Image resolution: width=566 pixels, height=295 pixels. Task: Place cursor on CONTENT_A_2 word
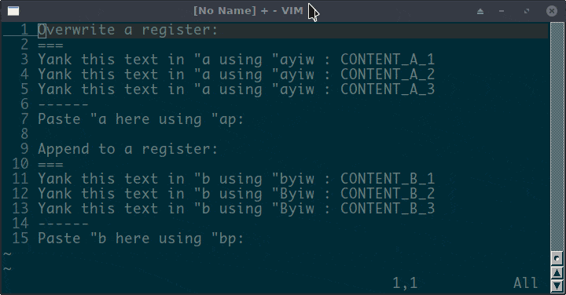click(388, 75)
